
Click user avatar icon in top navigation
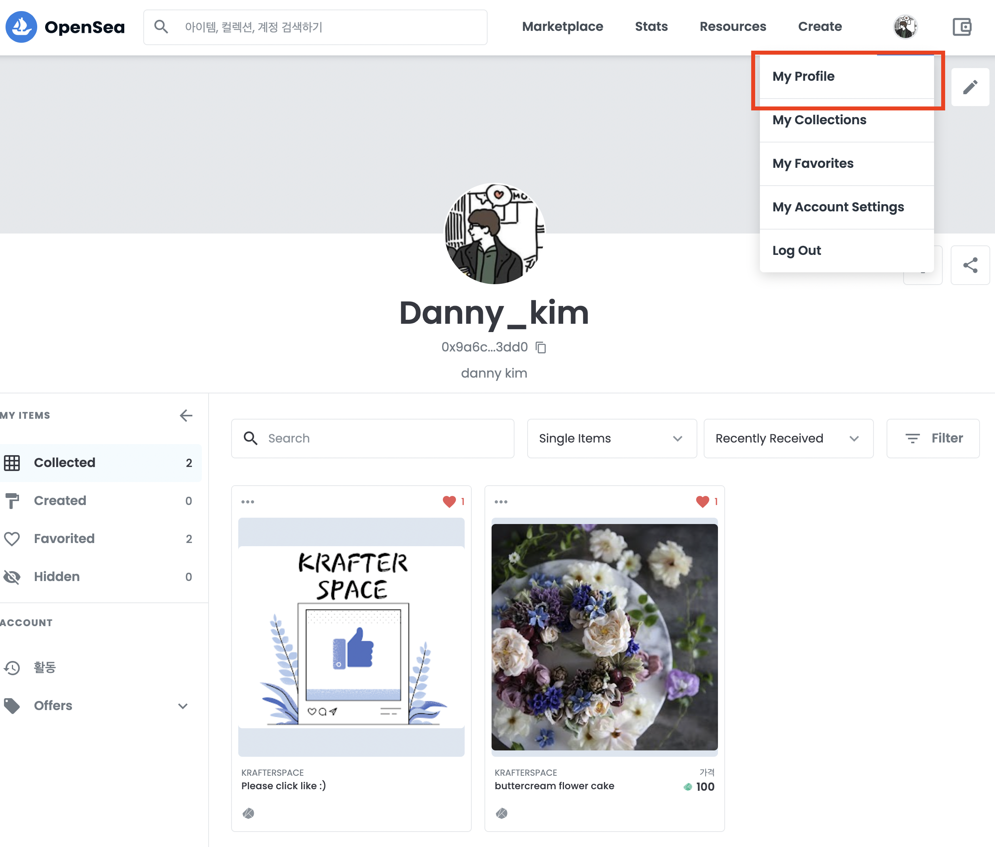pyautogui.click(x=905, y=27)
